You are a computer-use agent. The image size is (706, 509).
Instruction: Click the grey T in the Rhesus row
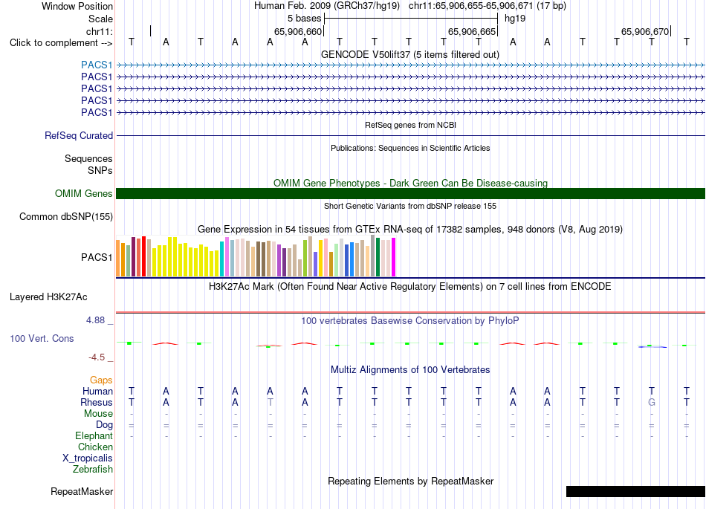(x=270, y=402)
